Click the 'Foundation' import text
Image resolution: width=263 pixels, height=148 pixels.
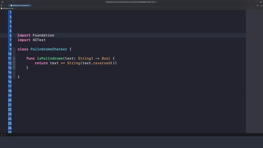44,35
